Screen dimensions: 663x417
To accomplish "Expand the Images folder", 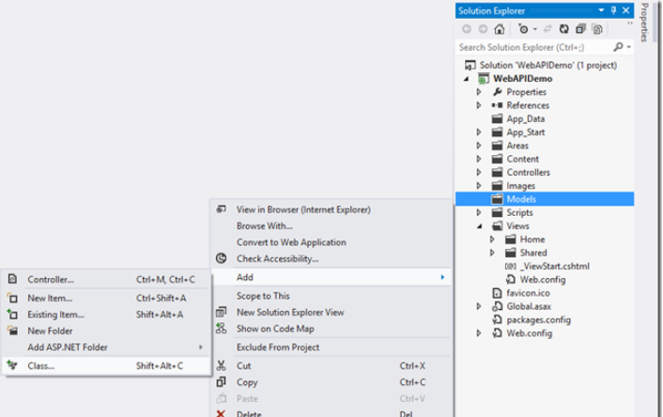I will pyautogui.click(x=479, y=186).
